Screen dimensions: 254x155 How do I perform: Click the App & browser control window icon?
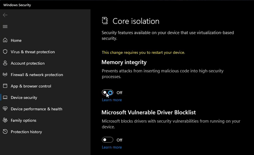pyautogui.click(x=5, y=86)
